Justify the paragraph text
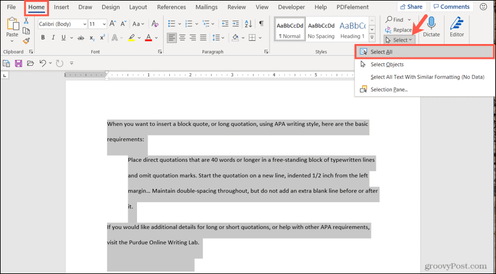The image size is (496, 274). (x=203, y=38)
